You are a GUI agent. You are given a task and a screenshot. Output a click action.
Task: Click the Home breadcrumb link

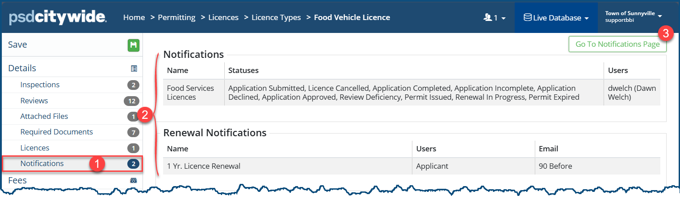tap(134, 18)
